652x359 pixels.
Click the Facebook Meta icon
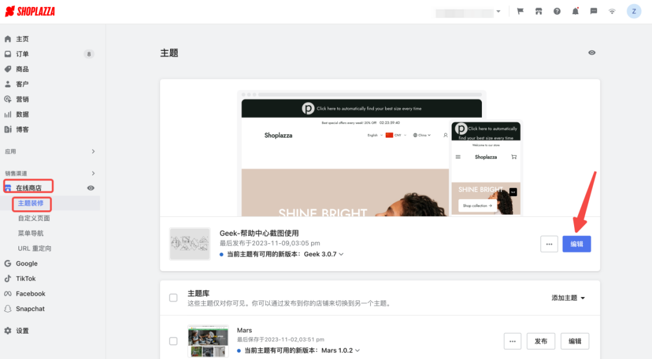pos(8,294)
